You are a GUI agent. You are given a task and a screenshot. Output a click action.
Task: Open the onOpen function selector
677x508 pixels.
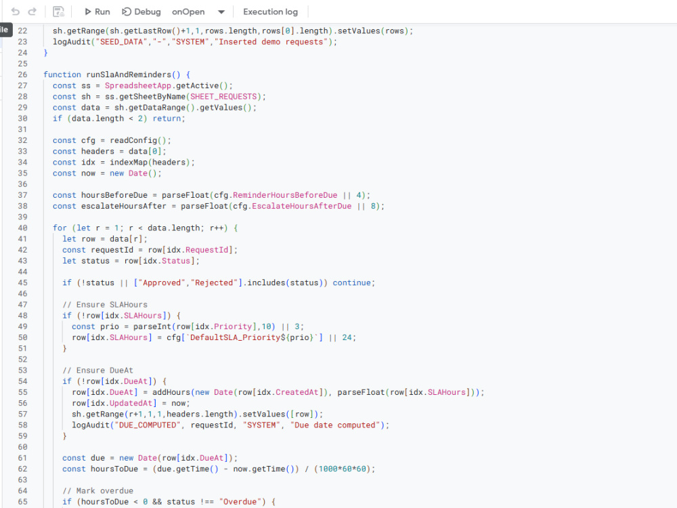click(198, 12)
